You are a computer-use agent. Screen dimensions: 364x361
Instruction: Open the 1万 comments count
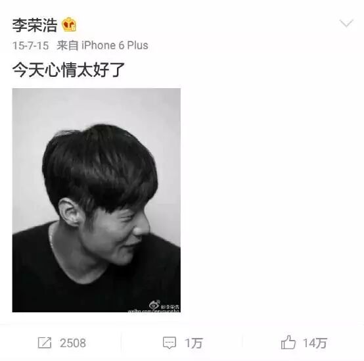pyautogui.click(x=194, y=343)
